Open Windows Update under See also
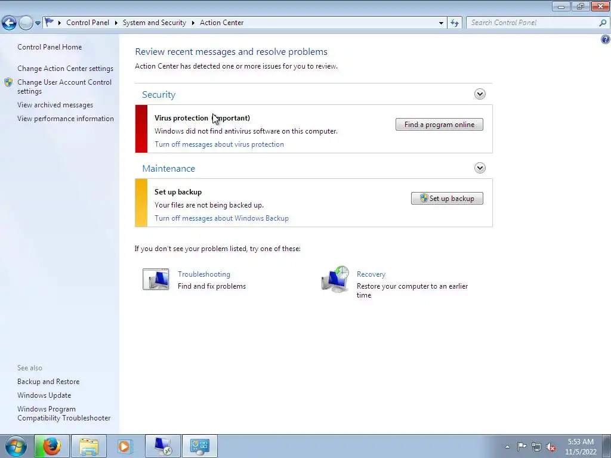The width and height of the screenshot is (611, 458). pos(44,395)
